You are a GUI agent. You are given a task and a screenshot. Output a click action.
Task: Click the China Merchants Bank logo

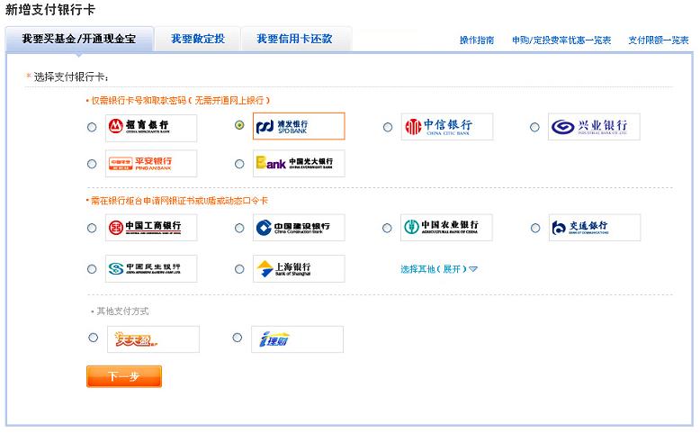(150, 127)
